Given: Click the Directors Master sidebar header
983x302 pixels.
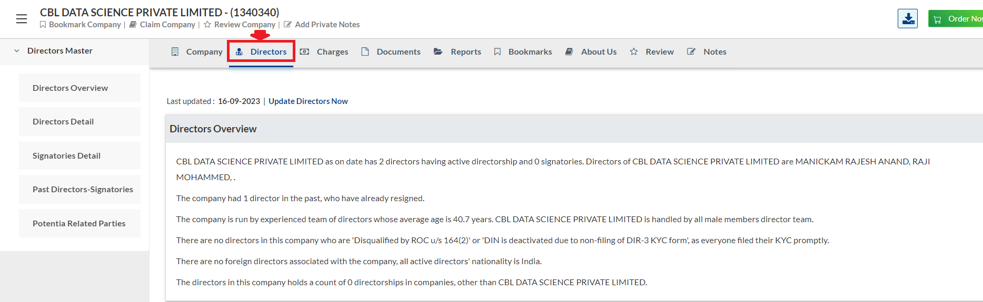Looking at the screenshot, I should coord(74,51).
